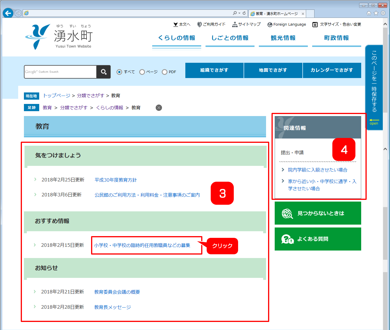The width and height of the screenshot is (390, 330).
Task: Open 院内学級に入級させたい場合 link
Action: pyautogui.click(x=318, y=170)
